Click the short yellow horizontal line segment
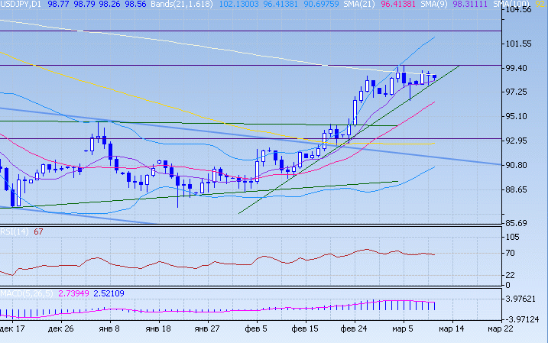 pos(407,144)
